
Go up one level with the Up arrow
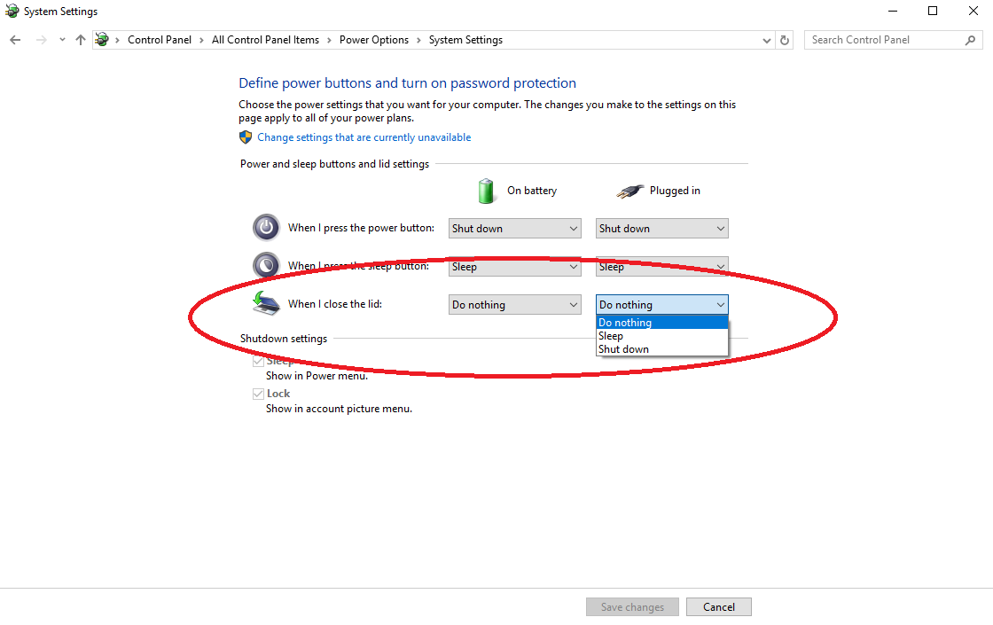point(81,40)
